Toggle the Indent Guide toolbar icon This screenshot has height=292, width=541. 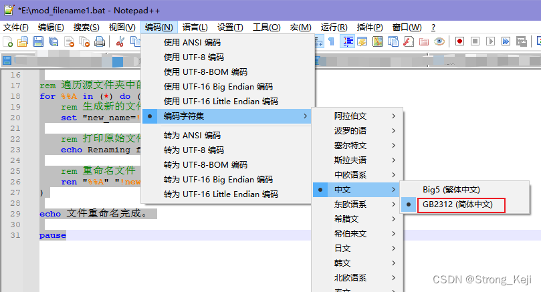tap(348, 41)
